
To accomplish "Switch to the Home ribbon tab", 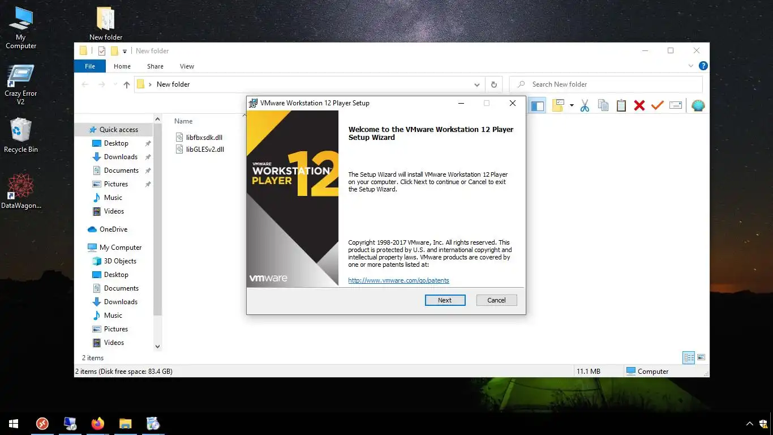I will [x=122, y=66].
